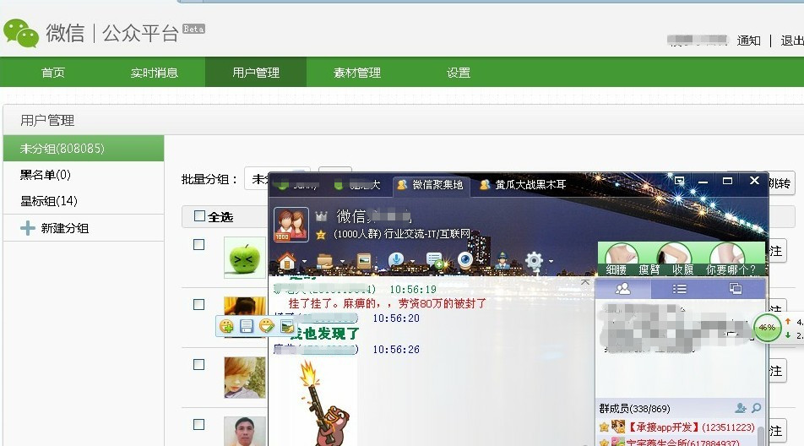This screenshot has width=804, height=446.
Task: Open the group photo album icon
Action: click(364, 261)
